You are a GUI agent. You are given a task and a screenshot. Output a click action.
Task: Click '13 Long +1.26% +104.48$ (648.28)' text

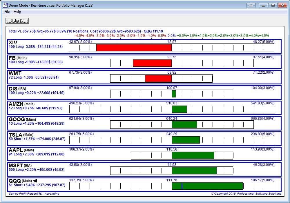click(37, 123)
